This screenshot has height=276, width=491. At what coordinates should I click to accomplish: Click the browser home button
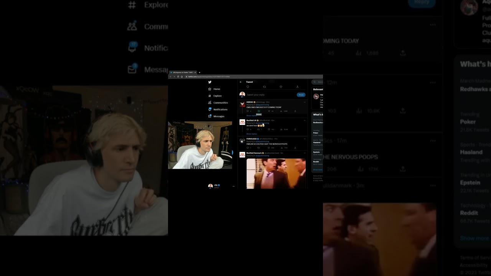coord(182,77)
